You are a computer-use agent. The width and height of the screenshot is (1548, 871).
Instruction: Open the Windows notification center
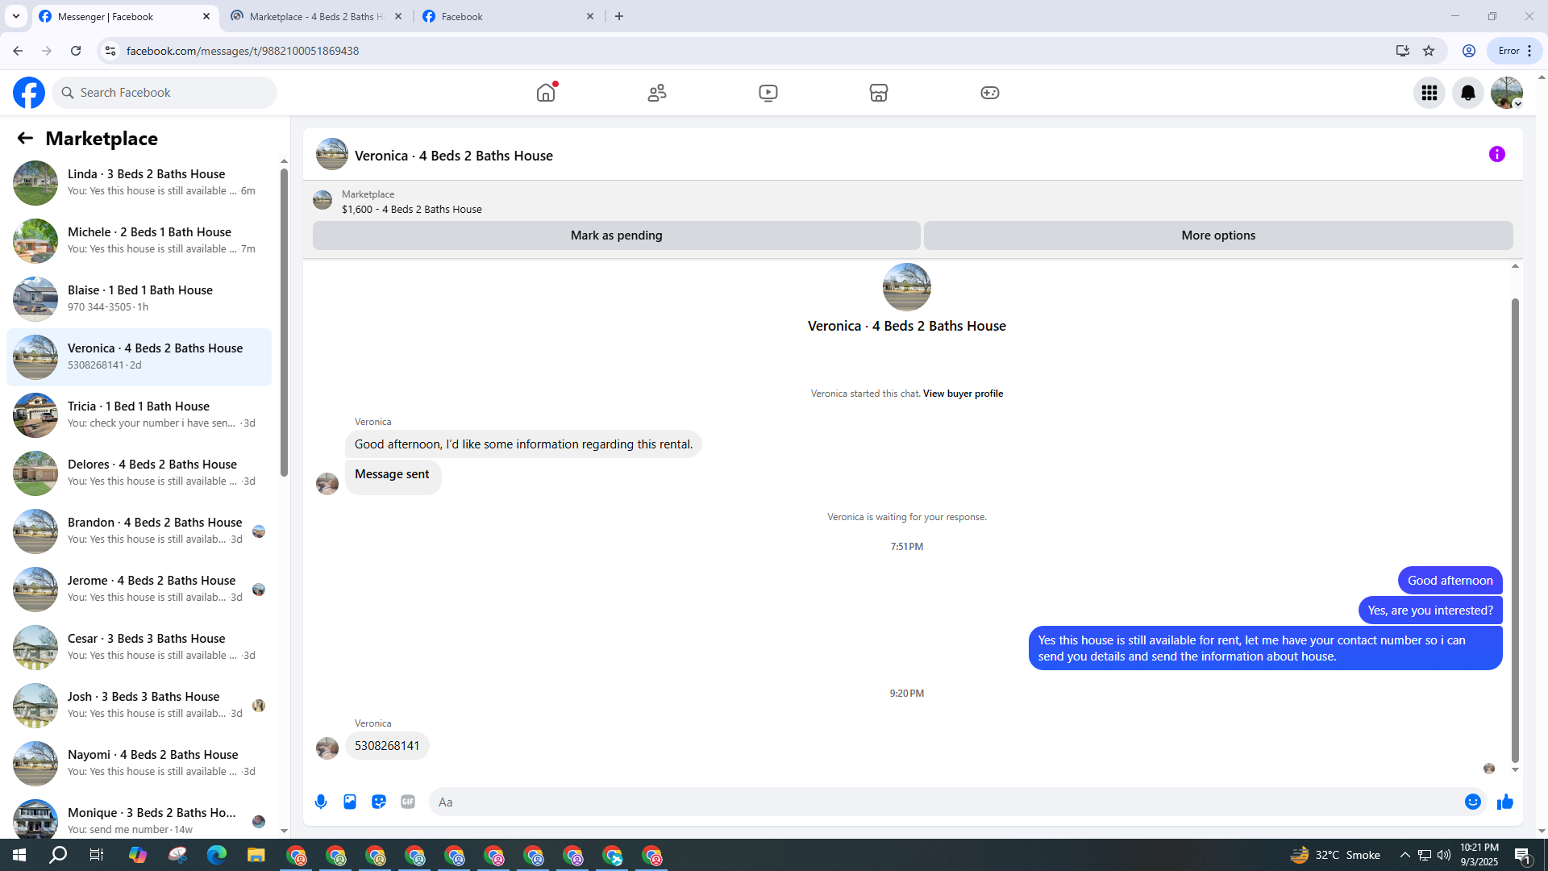tap(1522, 855)
